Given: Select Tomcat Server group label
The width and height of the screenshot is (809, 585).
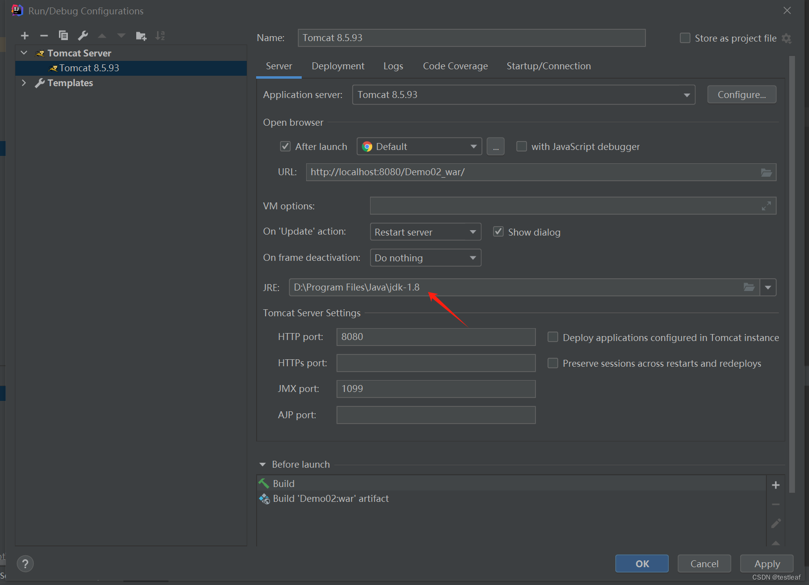Looking at the screenshot, I should (79, 53).
